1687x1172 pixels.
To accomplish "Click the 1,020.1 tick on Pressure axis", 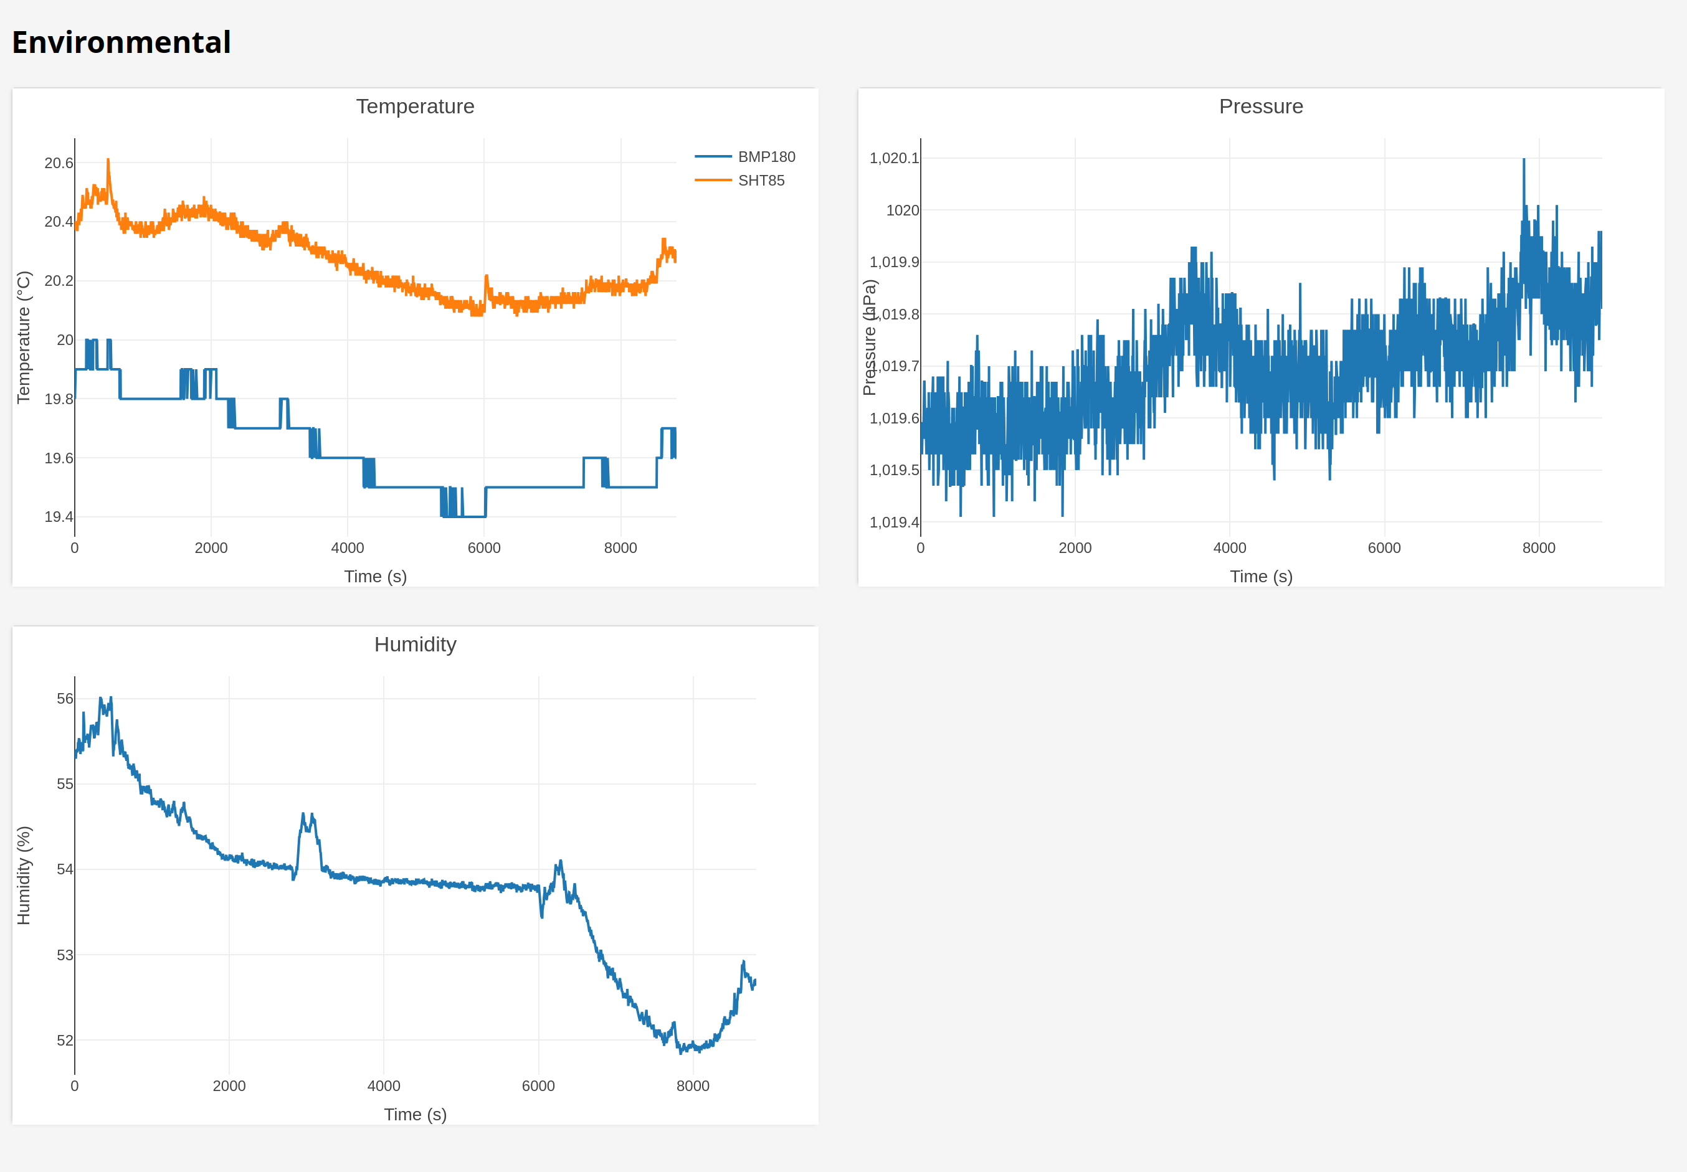I will point(893,158).
